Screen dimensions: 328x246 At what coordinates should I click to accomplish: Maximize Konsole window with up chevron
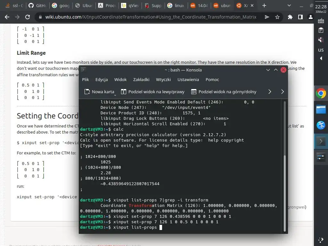click(276, 70)
